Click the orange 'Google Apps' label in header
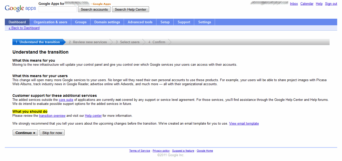 coord(102,4)
